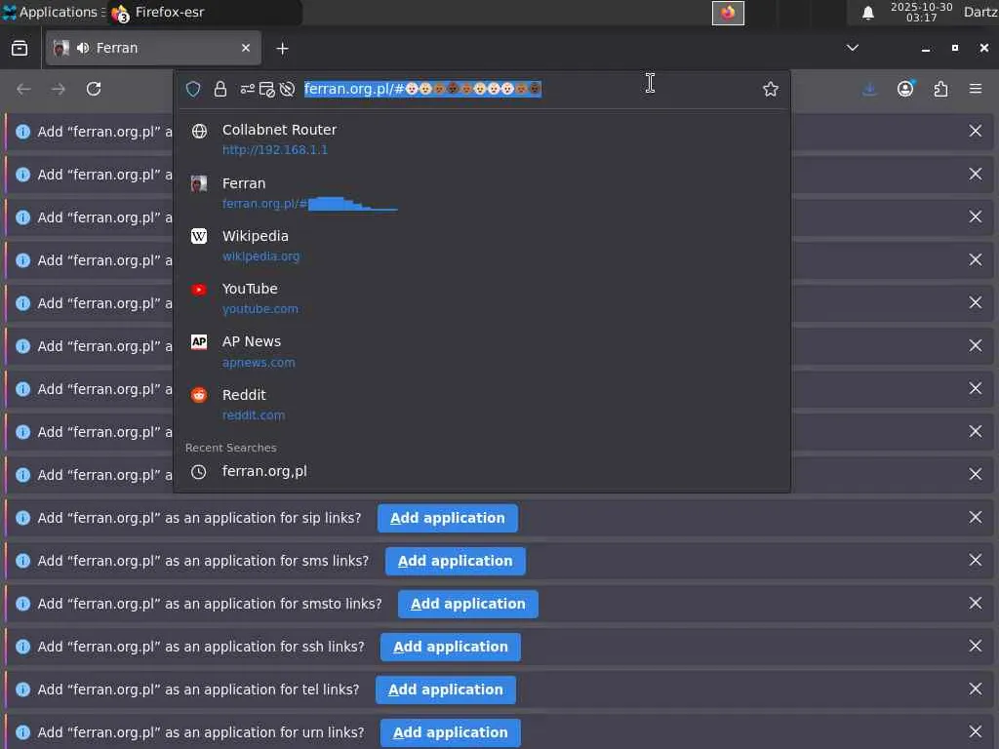Dismiss the sip links notification
999x749 pixels.
(976, 517)
